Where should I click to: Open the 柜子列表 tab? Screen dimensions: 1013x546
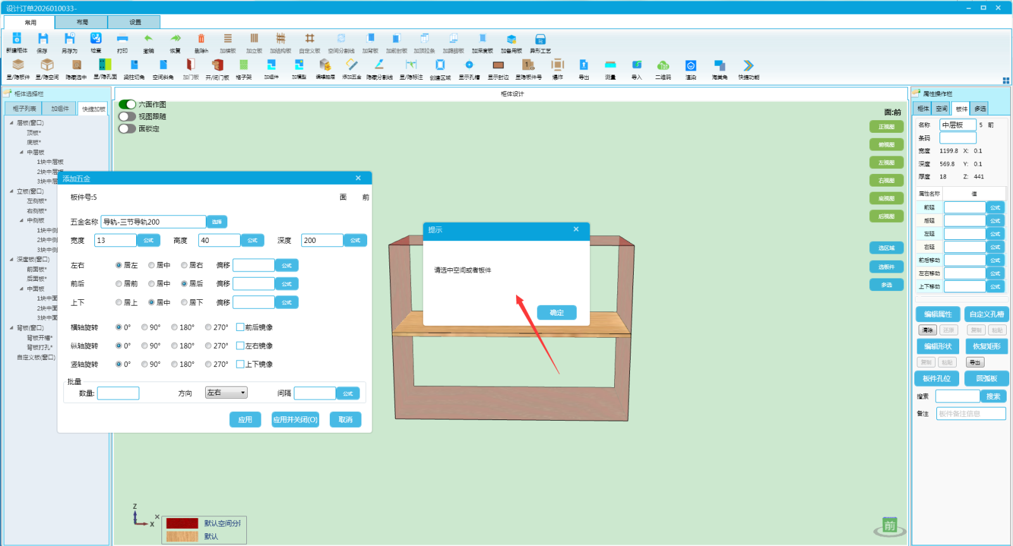[24, 109]
